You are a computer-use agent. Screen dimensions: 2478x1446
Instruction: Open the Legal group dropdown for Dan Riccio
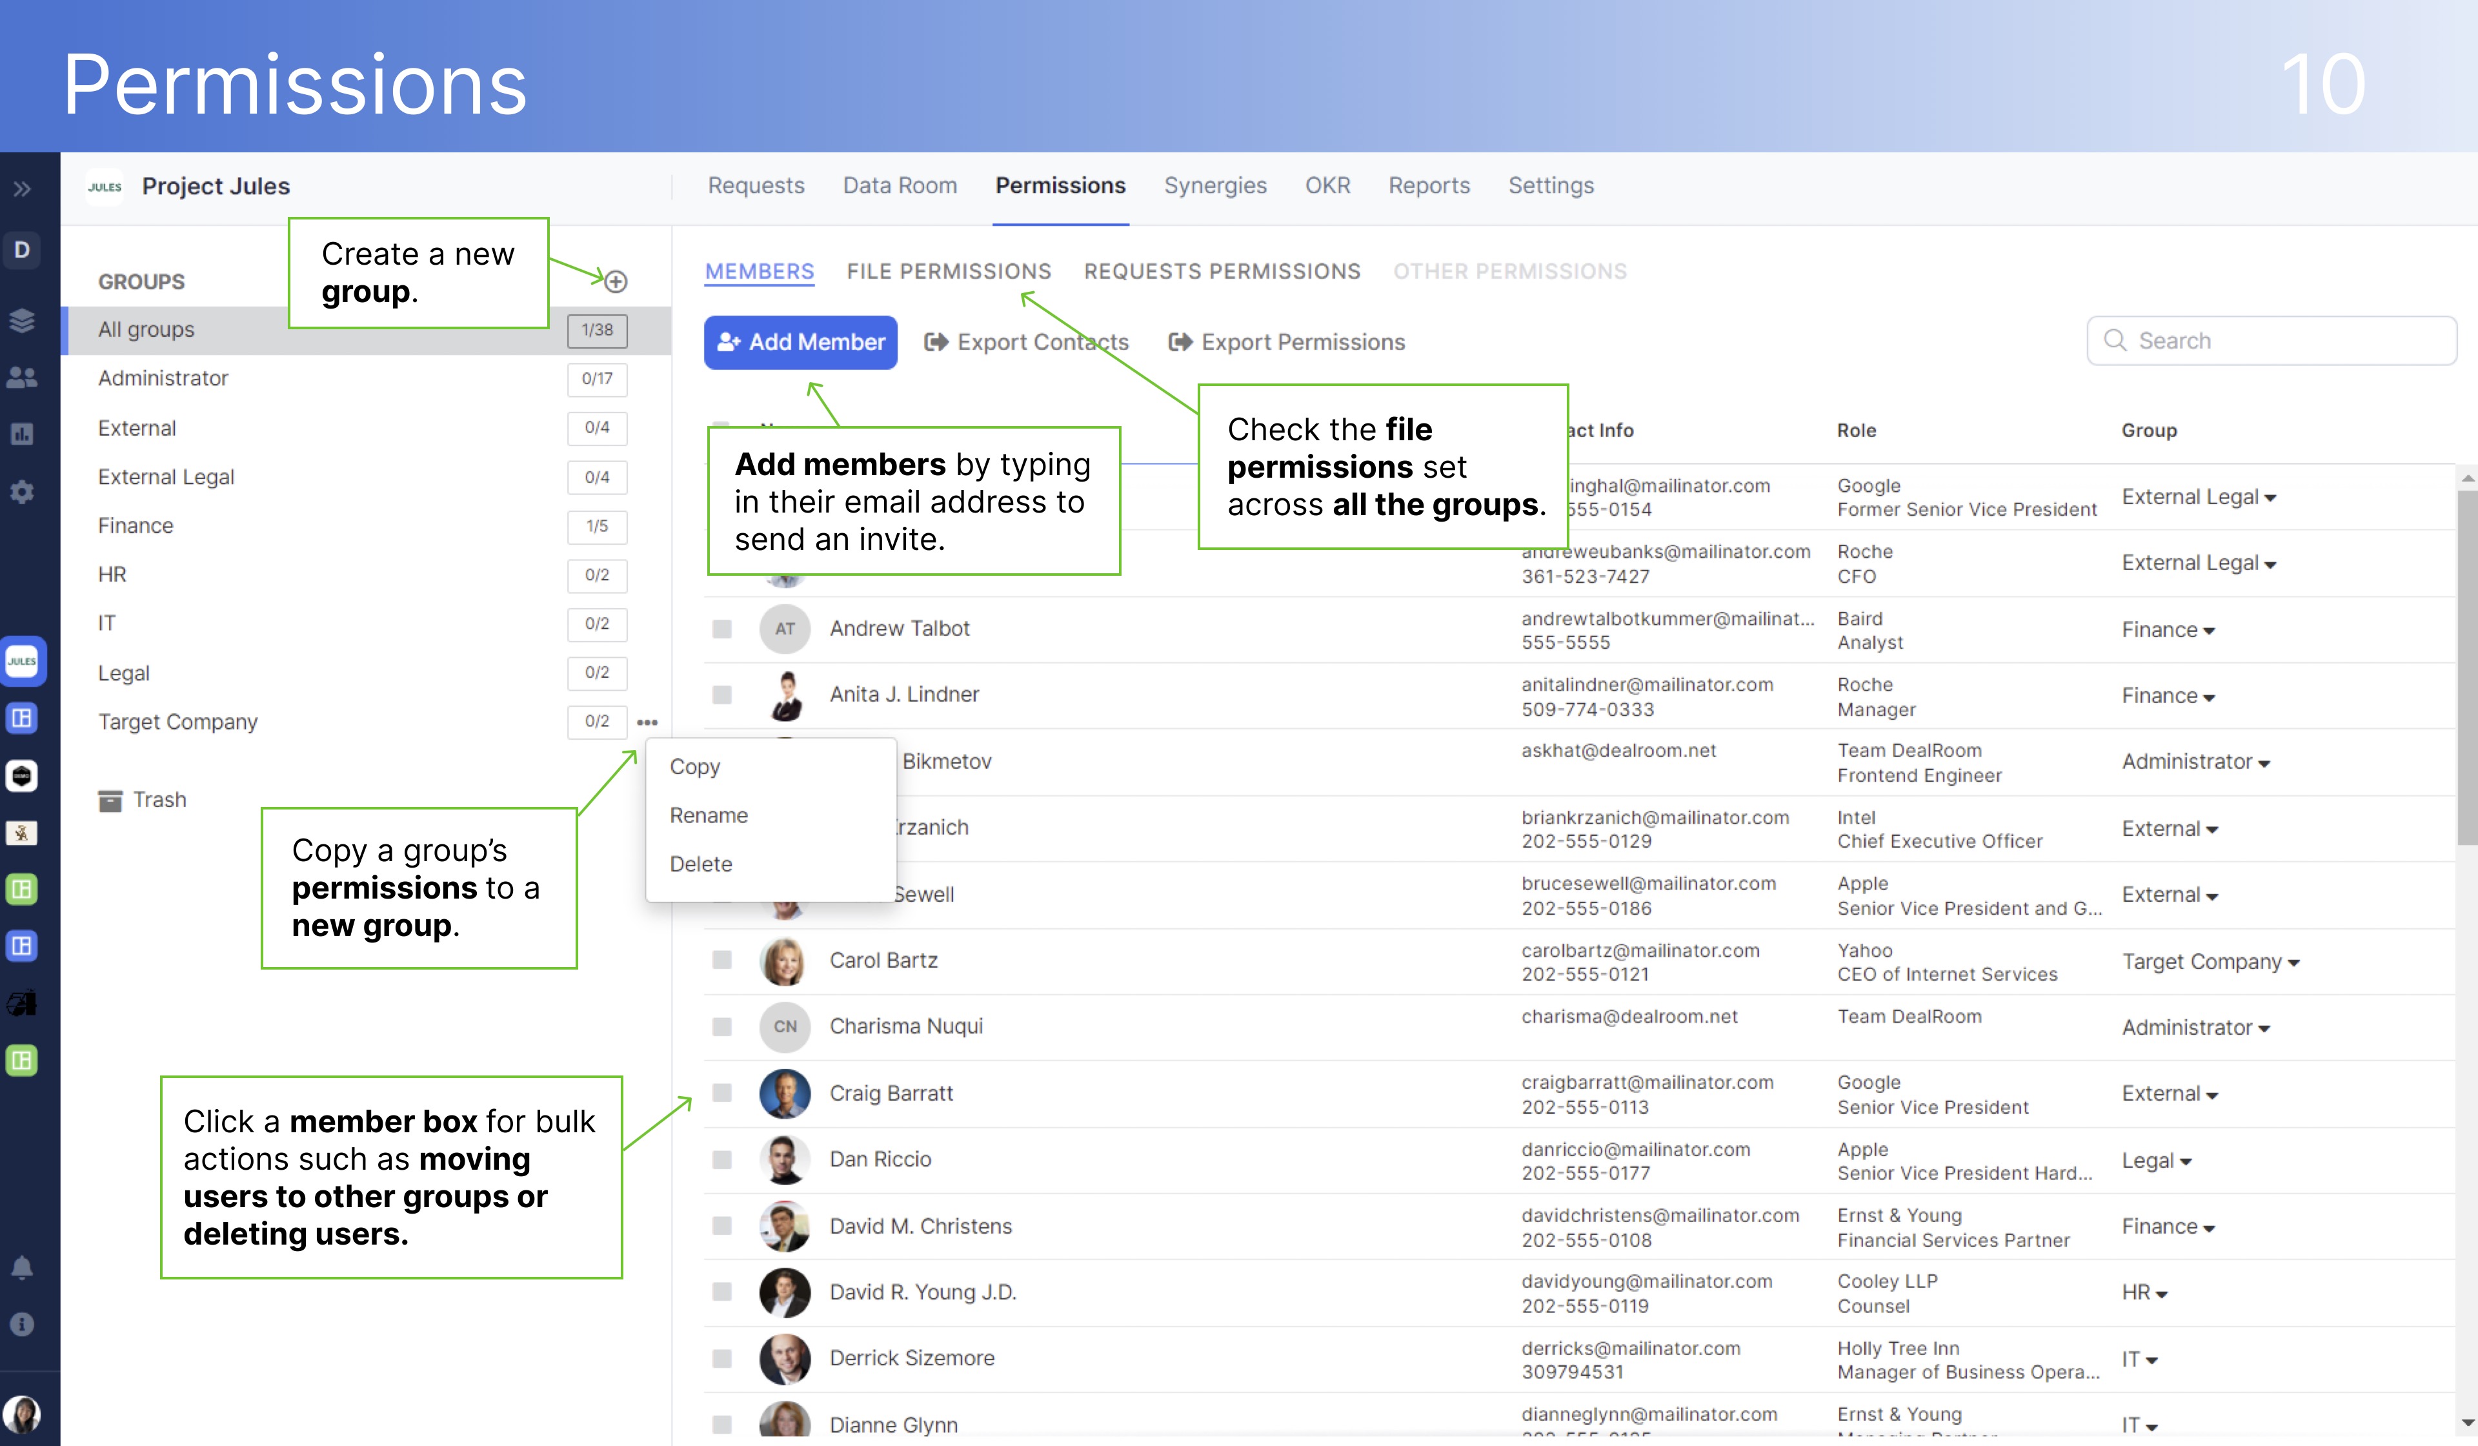coord(2157,1160)
